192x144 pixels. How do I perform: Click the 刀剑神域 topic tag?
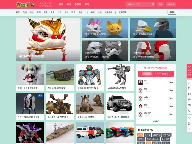pyautogui.click(x=157, y=135)
